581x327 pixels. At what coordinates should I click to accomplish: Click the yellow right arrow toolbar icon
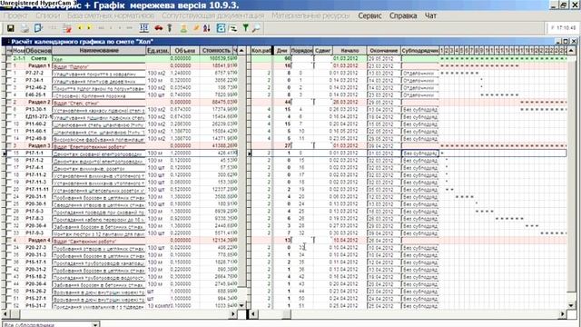tap(89, 28)
